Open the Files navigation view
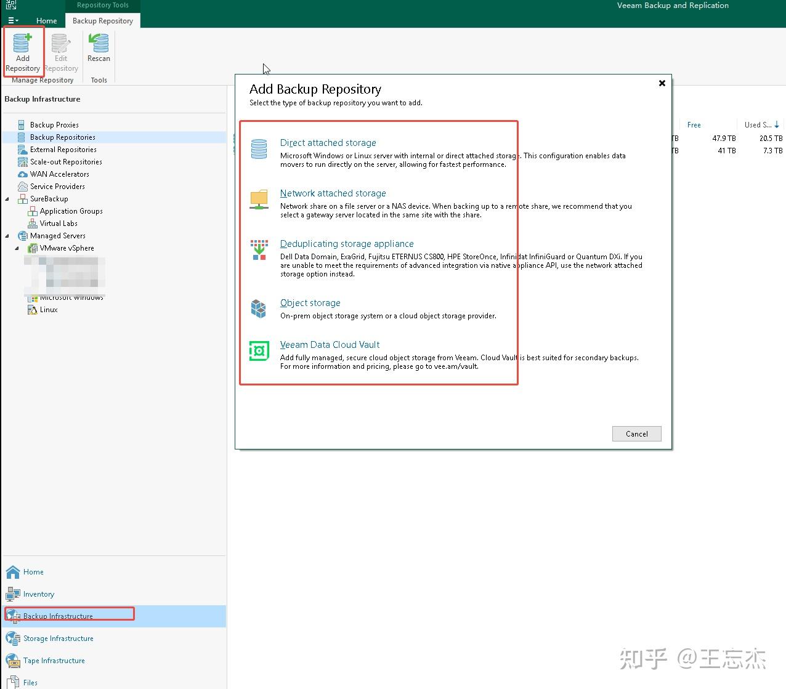Image resolution: width=786 pixels, height=689 pixels. pyautogui.click(x=114, y=682)
